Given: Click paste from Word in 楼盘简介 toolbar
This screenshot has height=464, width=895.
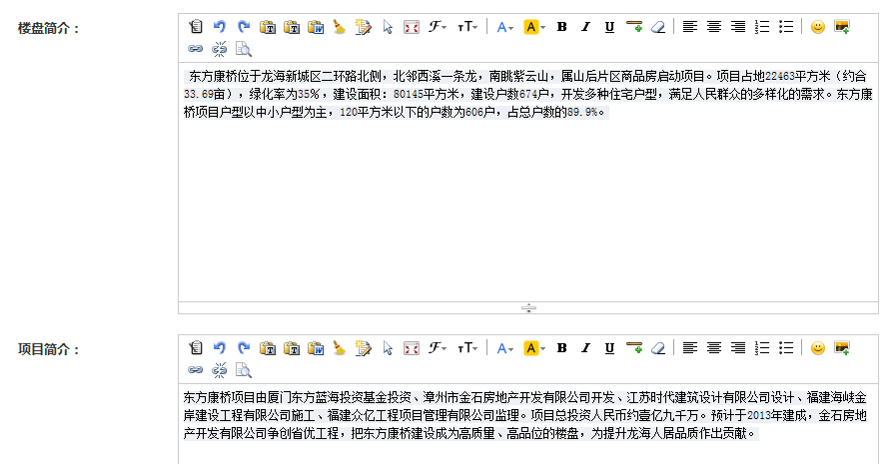Looking at the screenshot, I should [x=316, y=27].
